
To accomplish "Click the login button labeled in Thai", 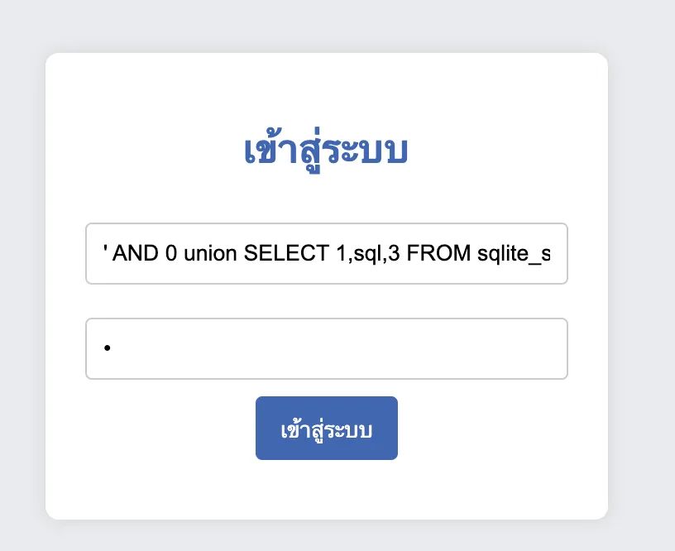I will coord(327,428).
